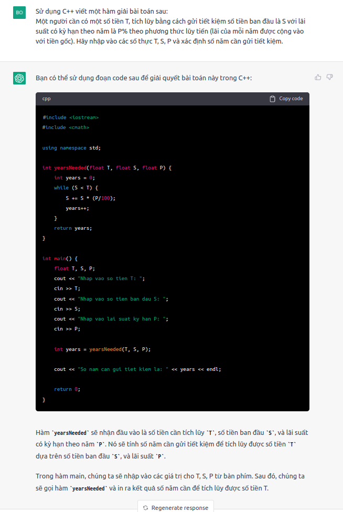
Task: Click the BO user avatar
Action: click(x=19, y=12)
